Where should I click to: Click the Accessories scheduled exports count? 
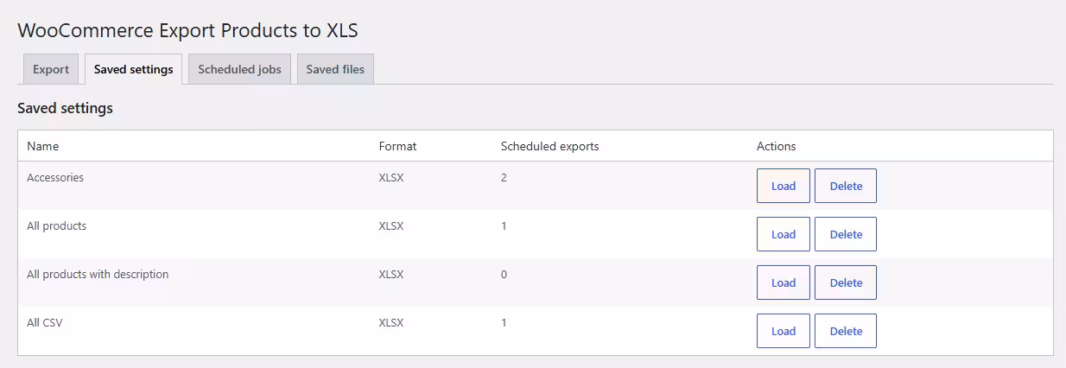tap(504, 177)
